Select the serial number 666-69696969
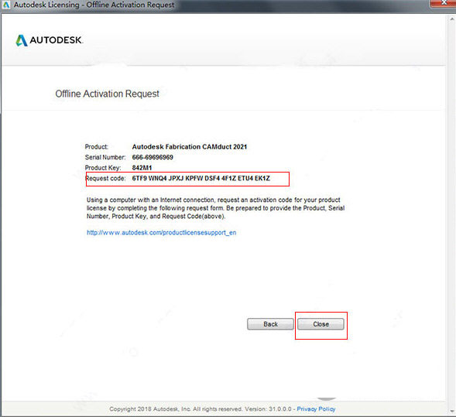The height and width of the screenshot is (417, 456). [x=153, y=157]
